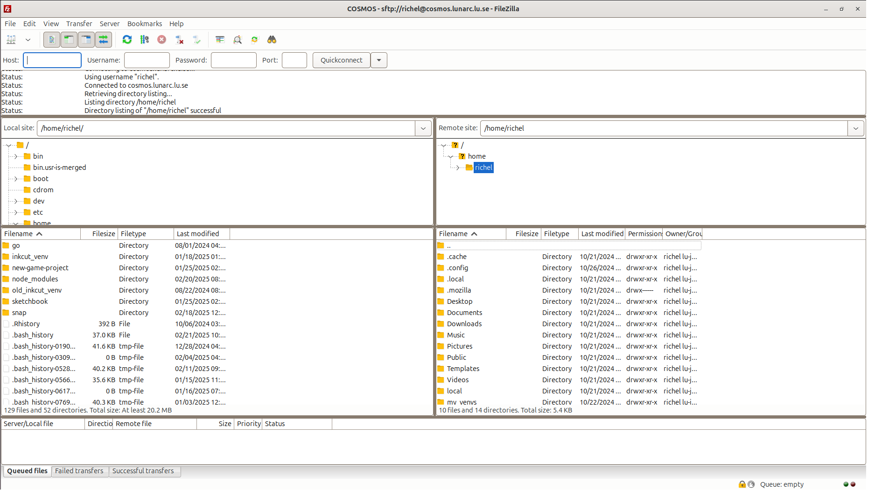The width and height of the screenshot is (896, 504).
Task: Open the Quickconnect options dropdown
Action: pyautogui.click(x=378, y=60)
